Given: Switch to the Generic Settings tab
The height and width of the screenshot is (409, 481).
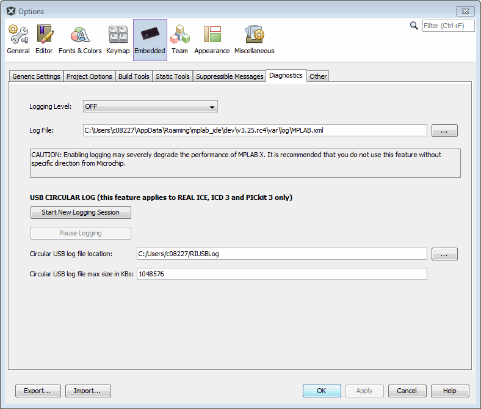Looking at the screenshot, I should 37,76.
